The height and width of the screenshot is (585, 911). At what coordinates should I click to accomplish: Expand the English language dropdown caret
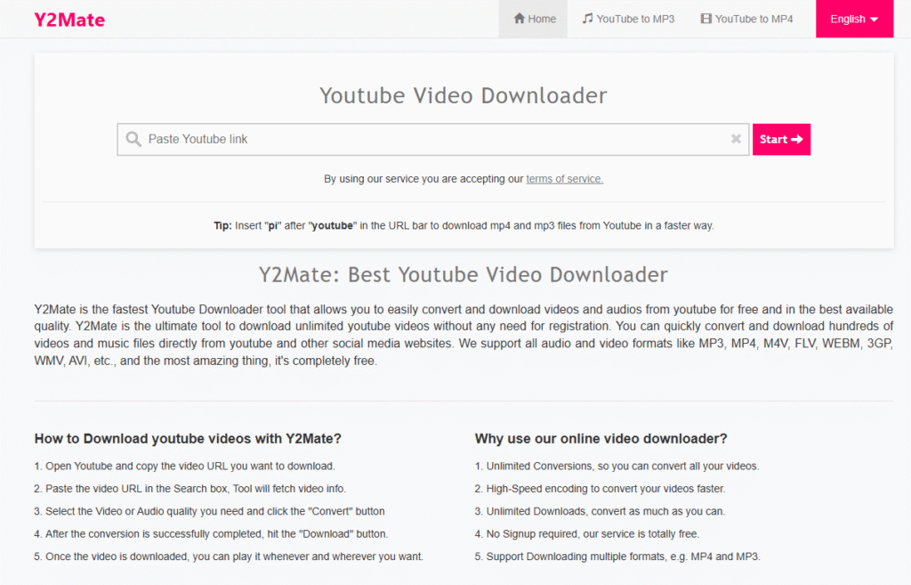pos(874,20)
